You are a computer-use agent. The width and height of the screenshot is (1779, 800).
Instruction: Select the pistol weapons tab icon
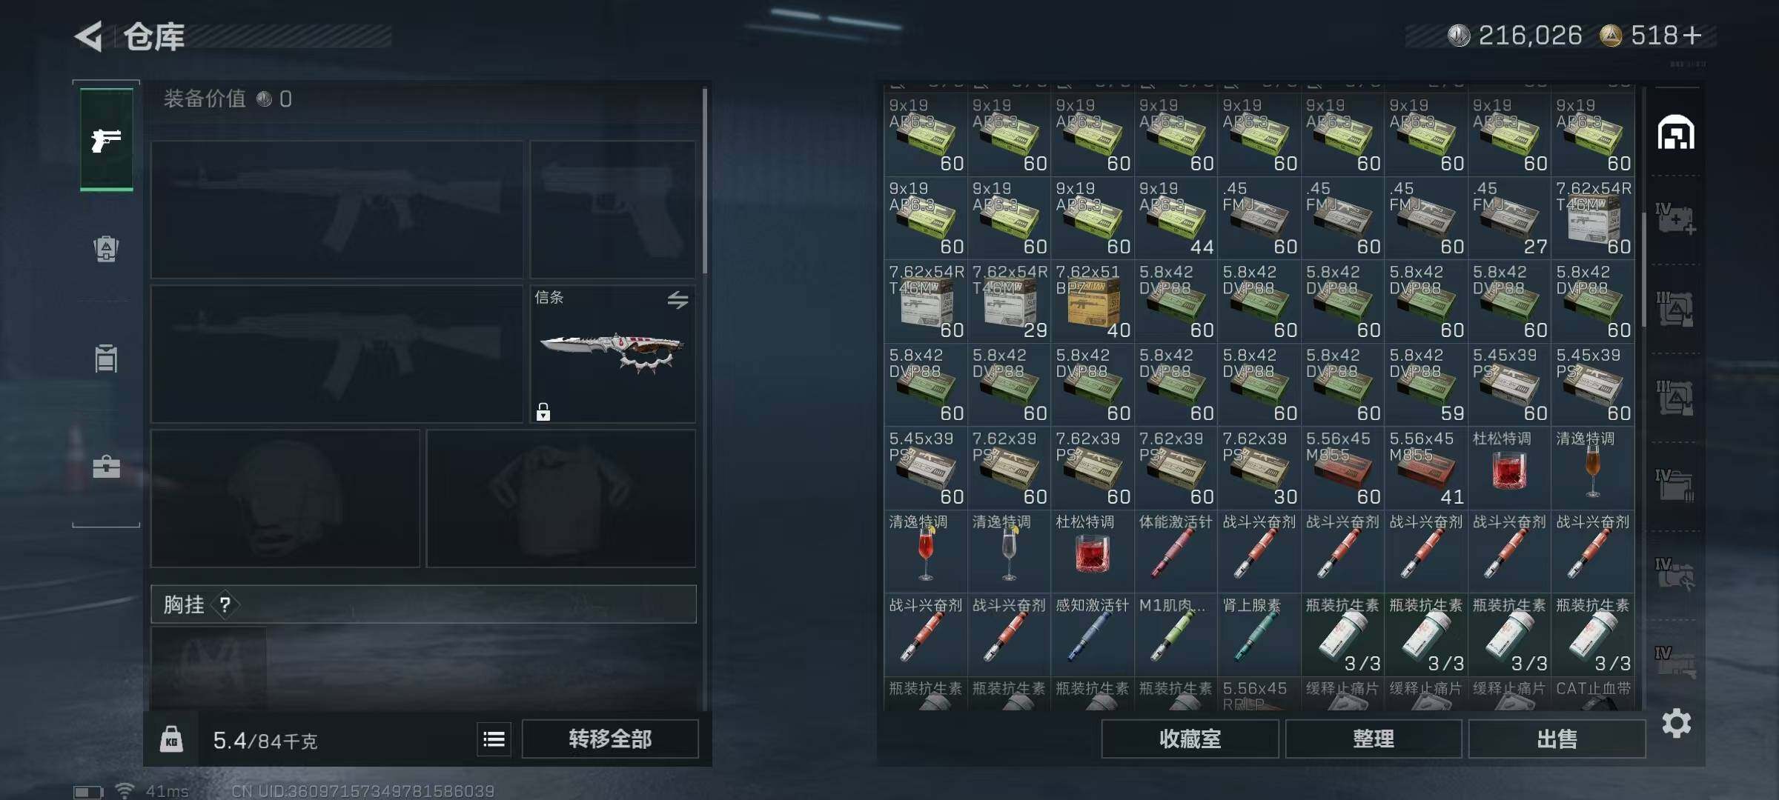[x=106, y=139]
